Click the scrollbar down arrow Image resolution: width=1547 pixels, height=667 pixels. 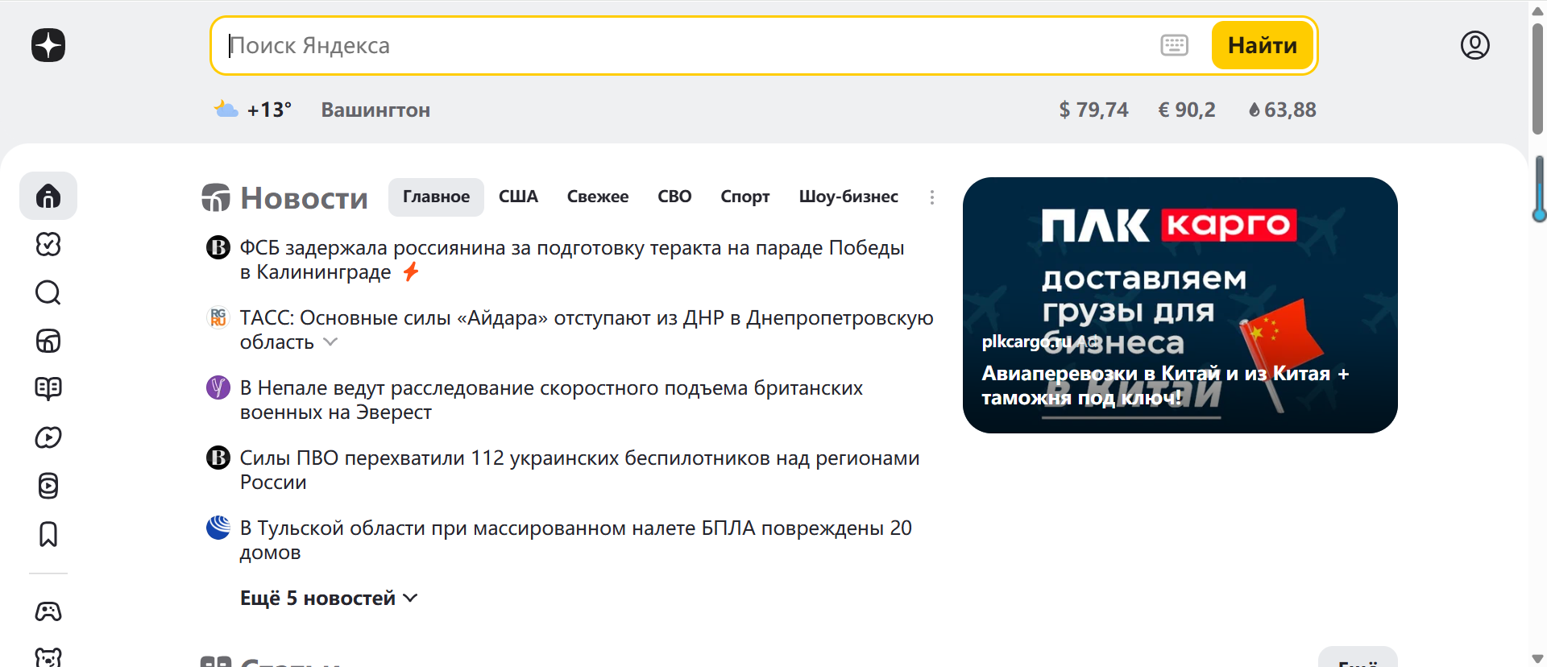click(x=1537, y=658)
